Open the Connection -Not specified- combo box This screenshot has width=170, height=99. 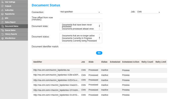click(81, 12)
